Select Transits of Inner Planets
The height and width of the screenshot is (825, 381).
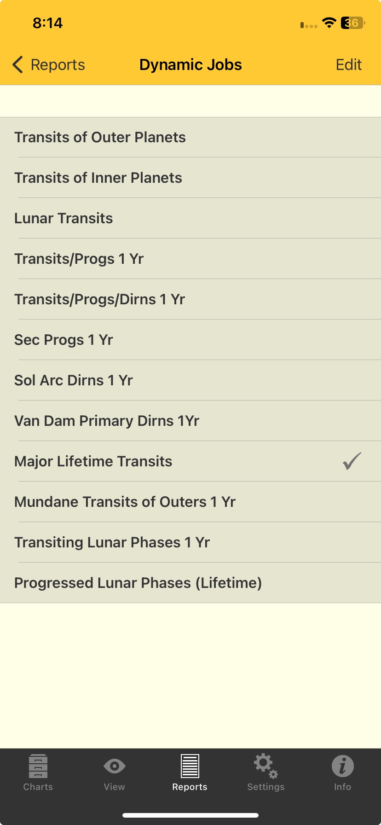coord(98,178)
